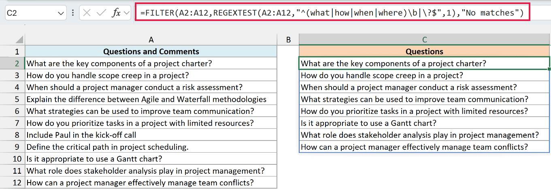Click the Cancel (X) formula button
Image resolution: width=551 pixels, height=189 pixels.
pyautogui.click(x=87, y=13)
